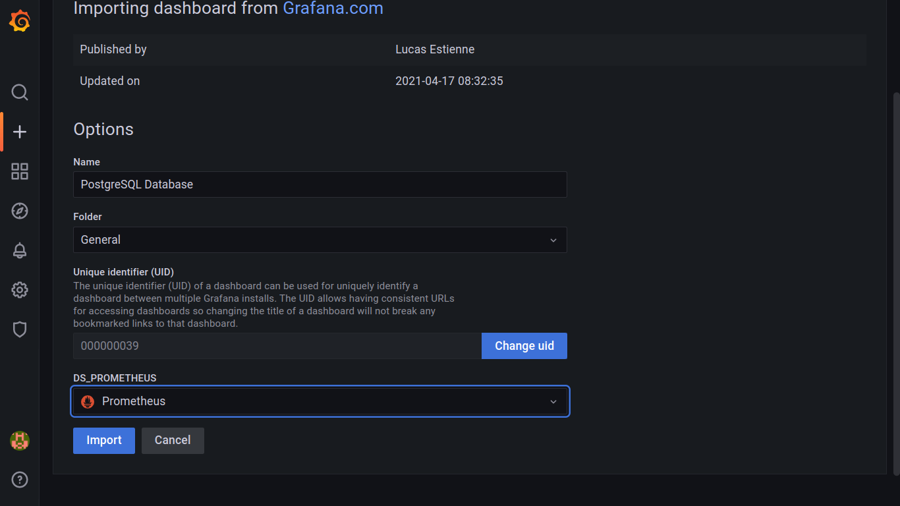Click the Grafana logo home icon
The height and width of the screenshot is (506, 900).
pos(20,21)
